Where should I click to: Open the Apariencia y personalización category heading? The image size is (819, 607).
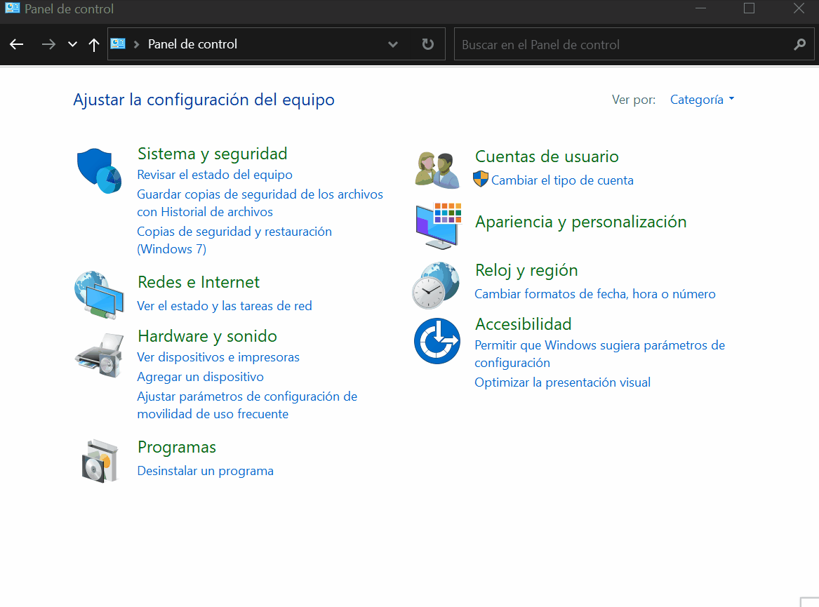point(581,222)
